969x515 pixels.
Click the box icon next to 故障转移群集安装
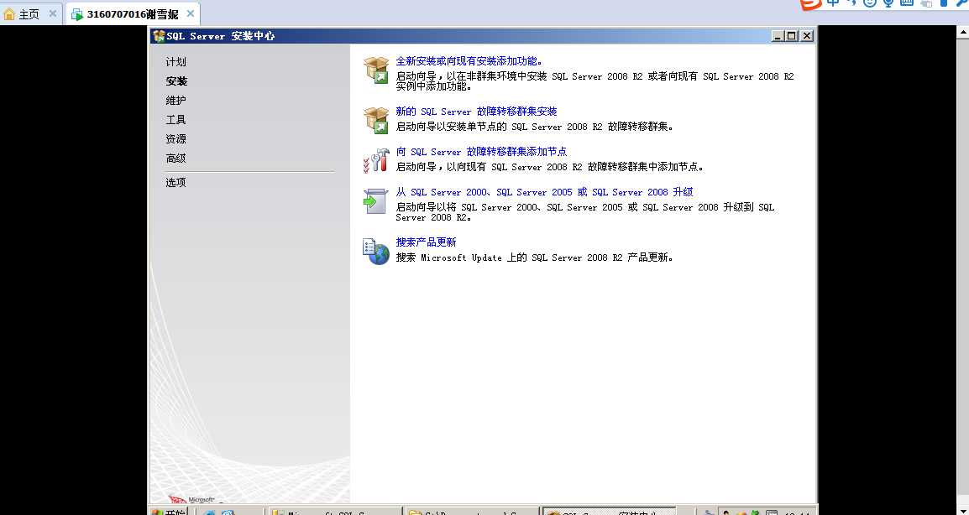(375, 121)
